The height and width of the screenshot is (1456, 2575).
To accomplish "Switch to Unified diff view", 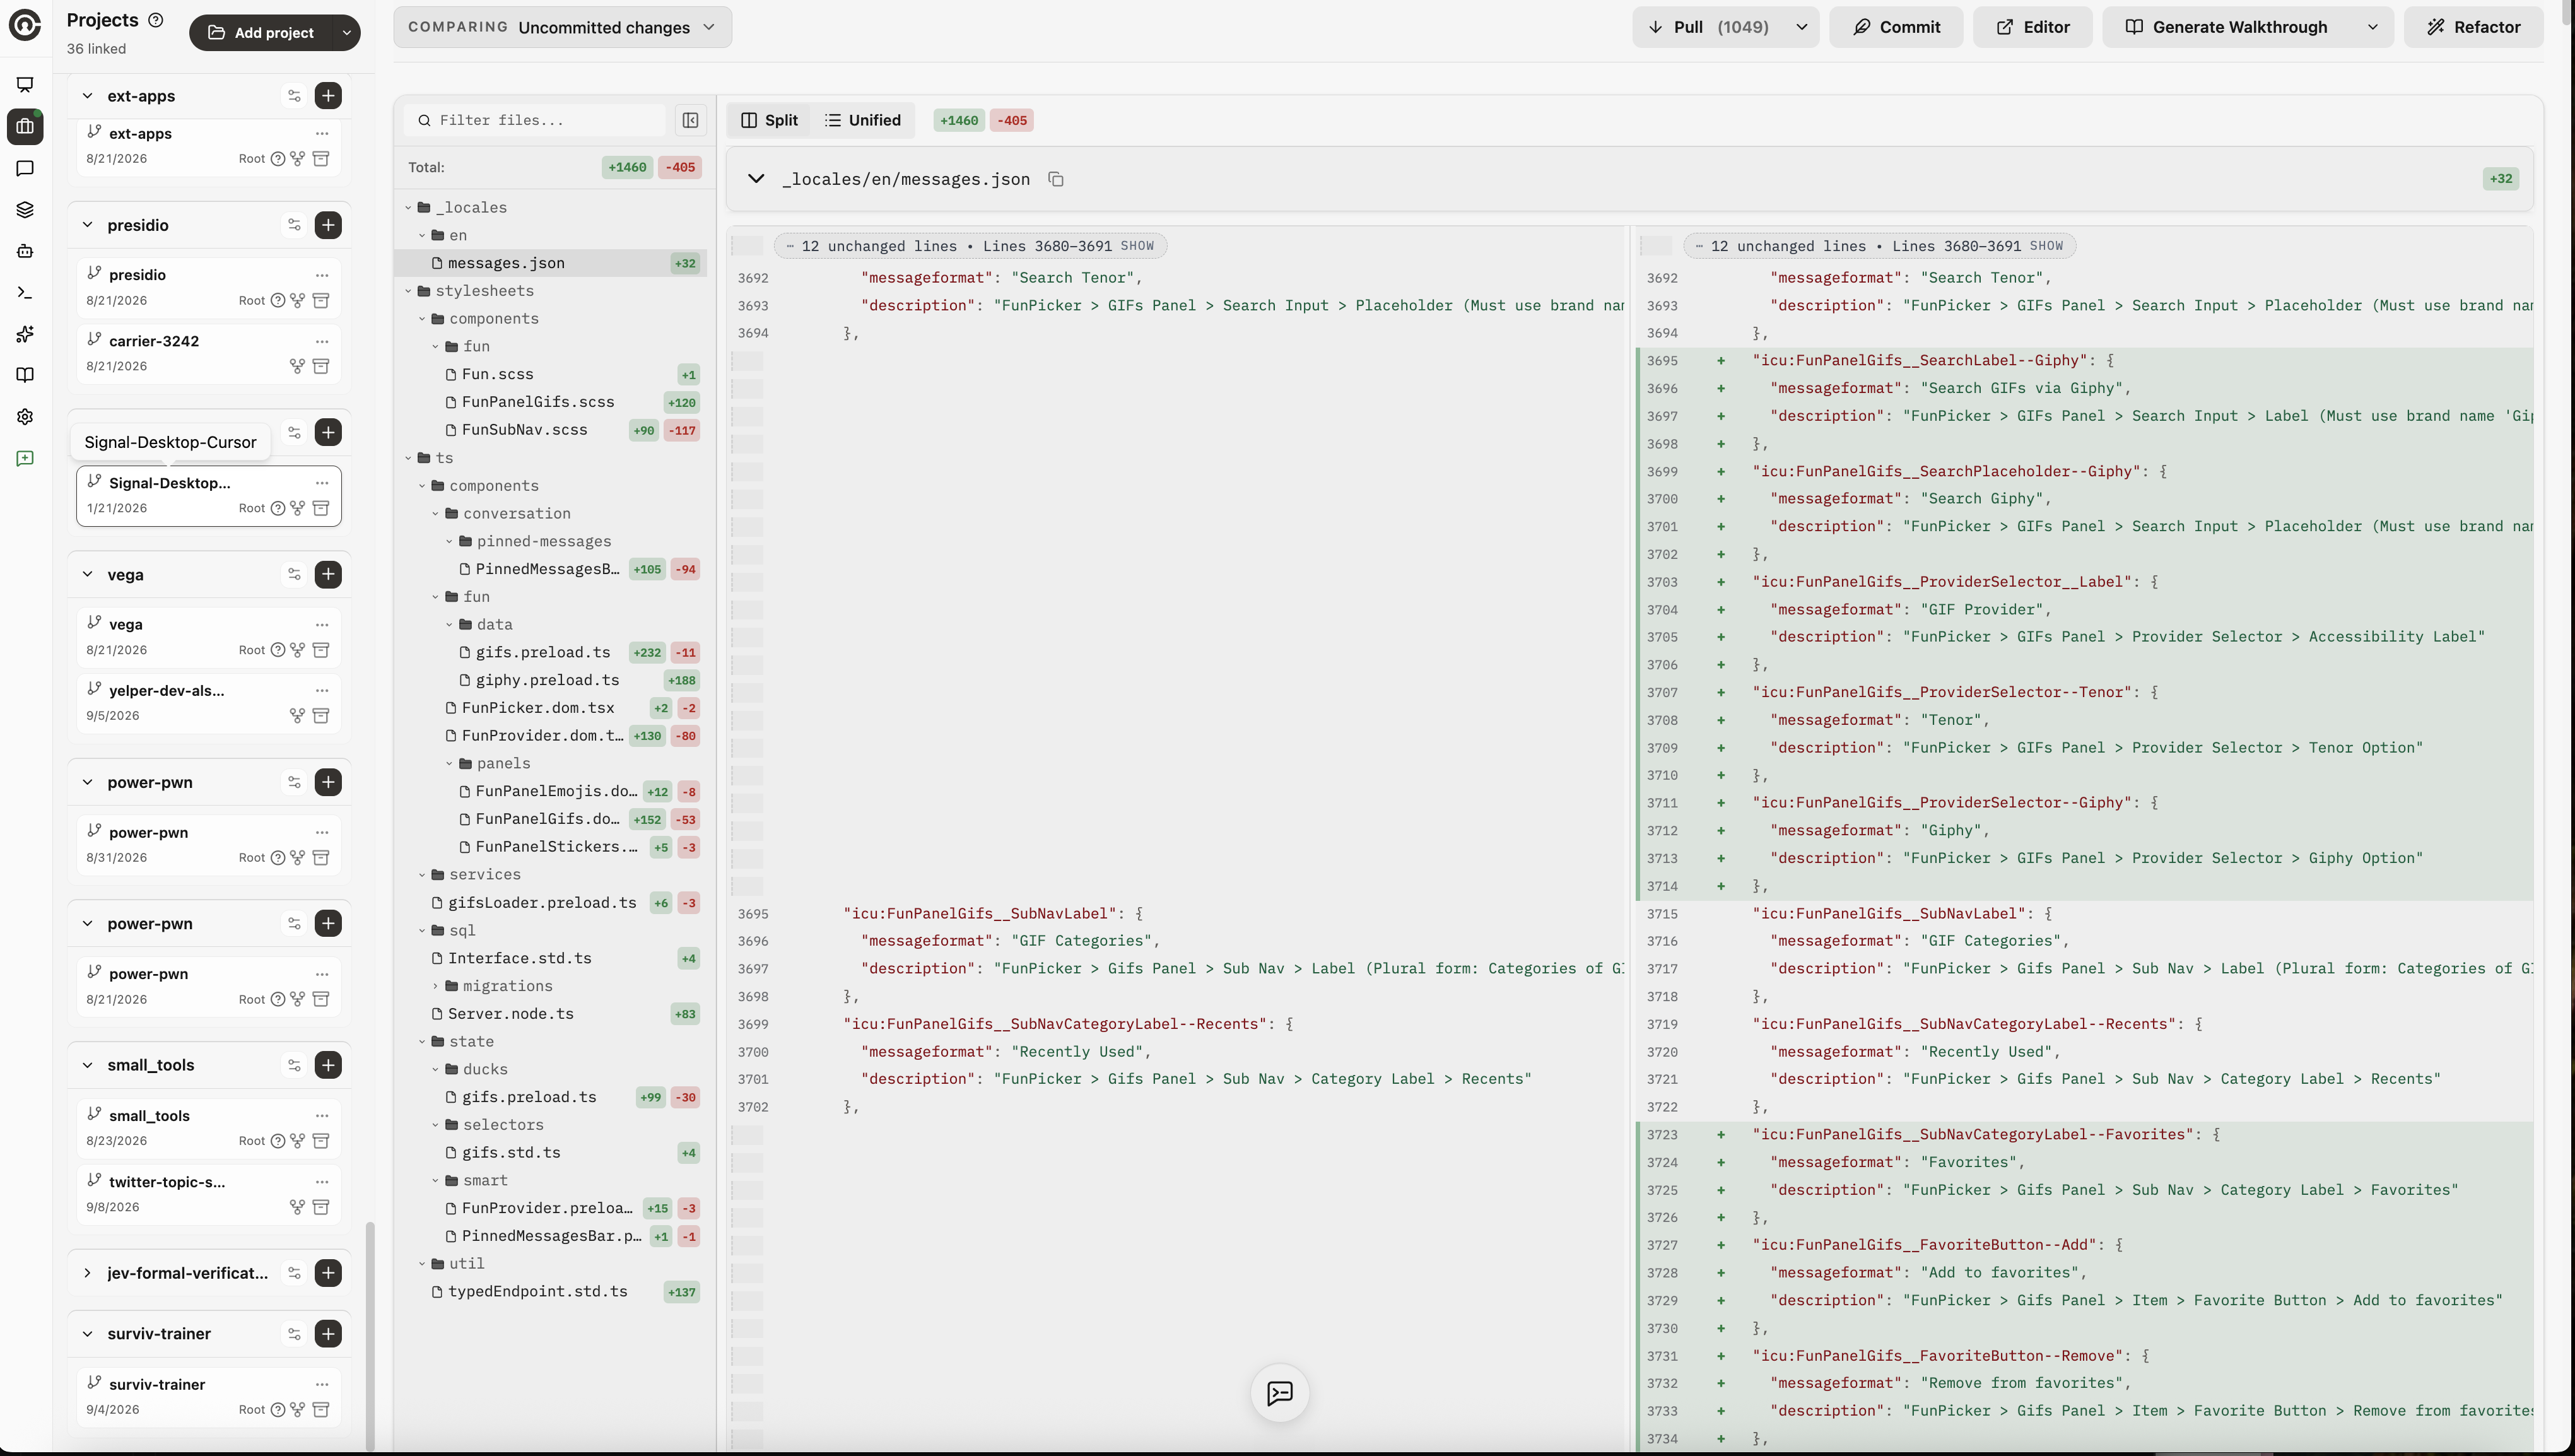I will coord(863,120).
